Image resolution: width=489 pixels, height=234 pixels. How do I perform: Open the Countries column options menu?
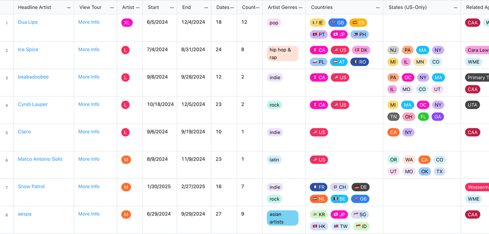coord(378,7)
